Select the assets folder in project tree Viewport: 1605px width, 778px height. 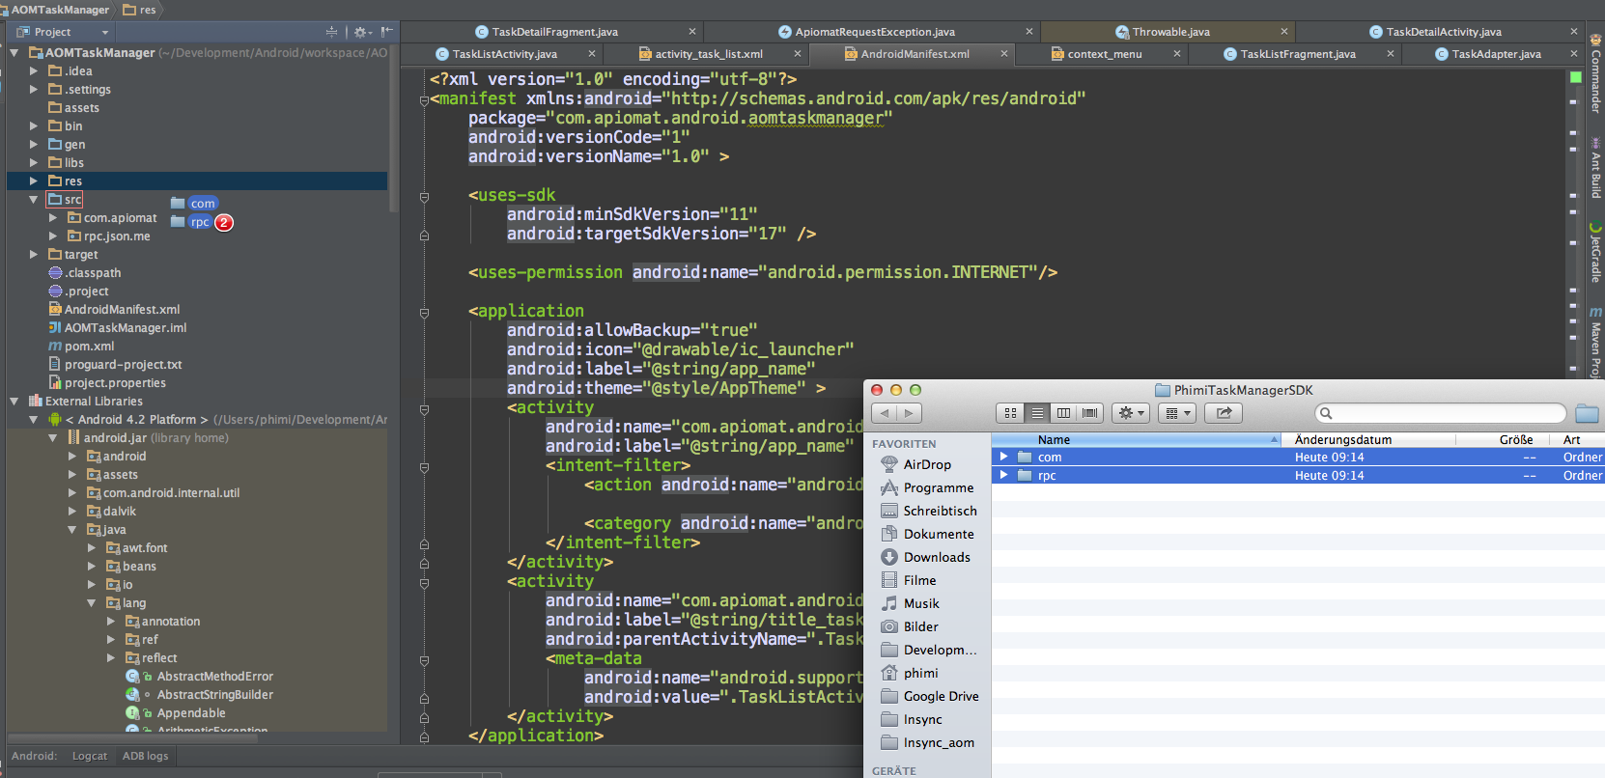click(x=74, y=108)
